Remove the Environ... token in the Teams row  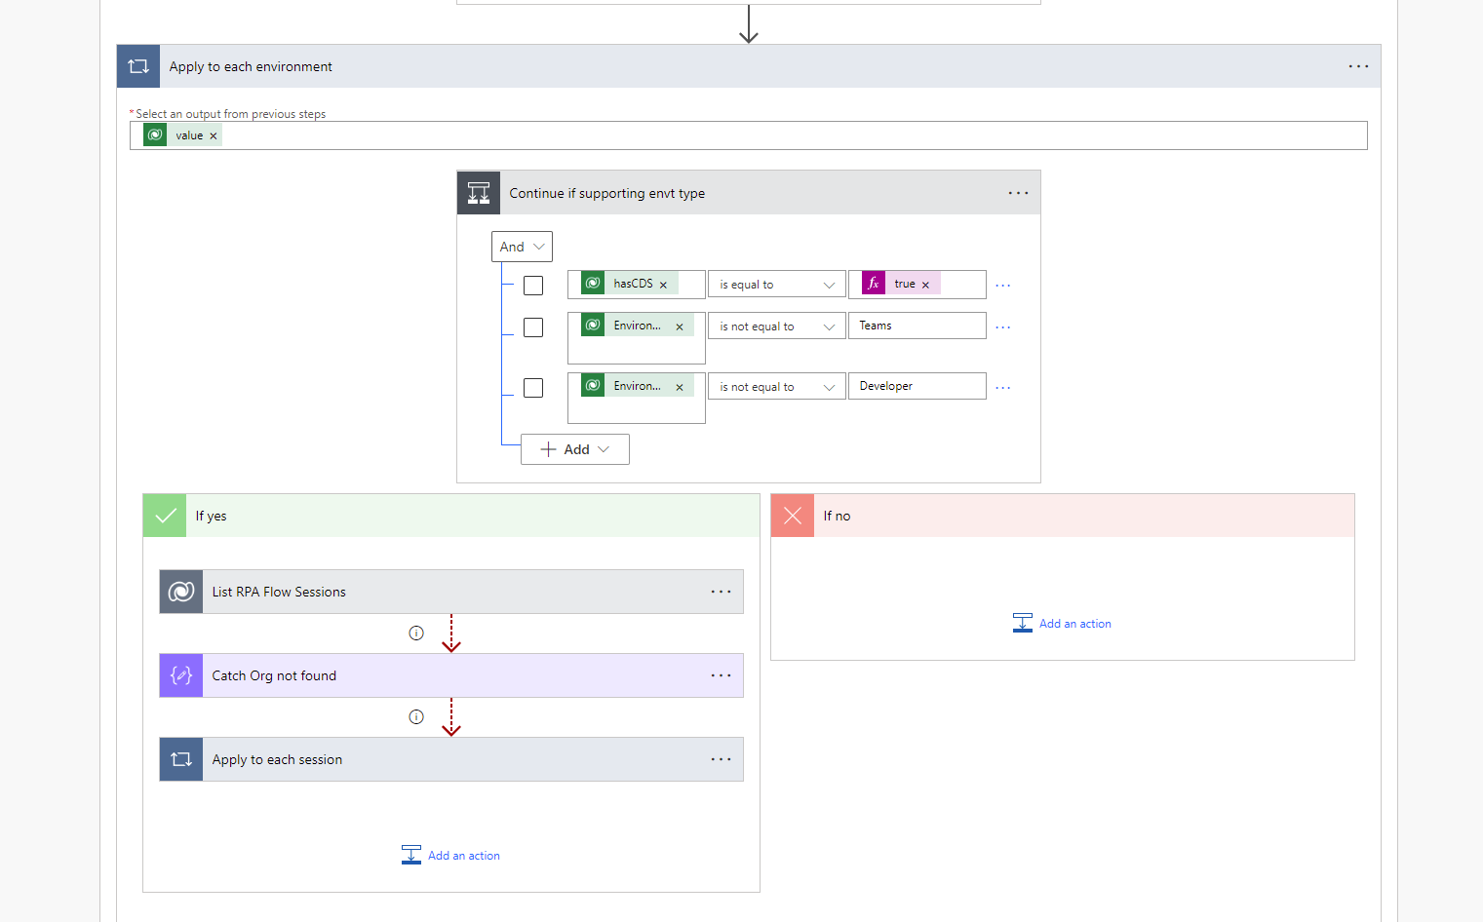[680, 327]
